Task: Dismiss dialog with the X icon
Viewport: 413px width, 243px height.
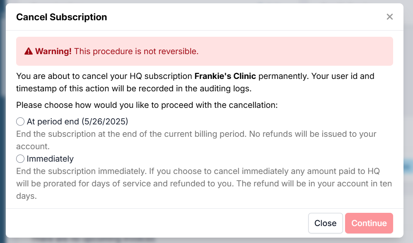Action: coord(389,17)
